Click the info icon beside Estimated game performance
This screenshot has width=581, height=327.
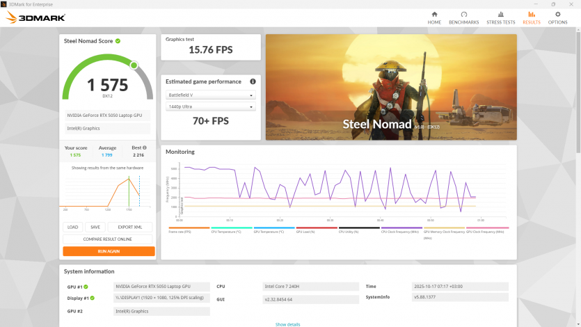253,81
